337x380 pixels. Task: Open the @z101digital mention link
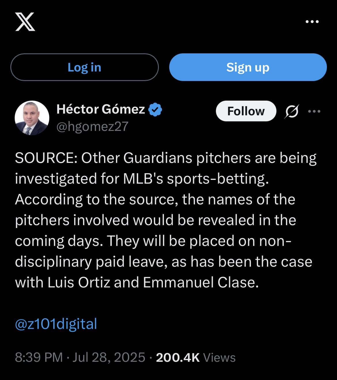56,324
